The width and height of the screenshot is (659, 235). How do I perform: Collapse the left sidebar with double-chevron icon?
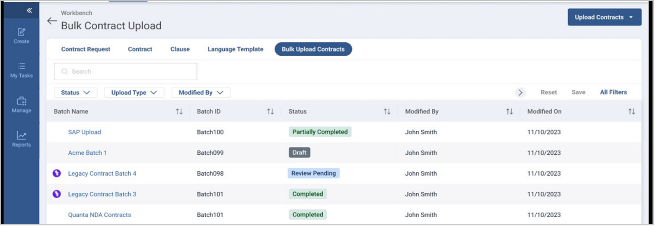point(29,10)
